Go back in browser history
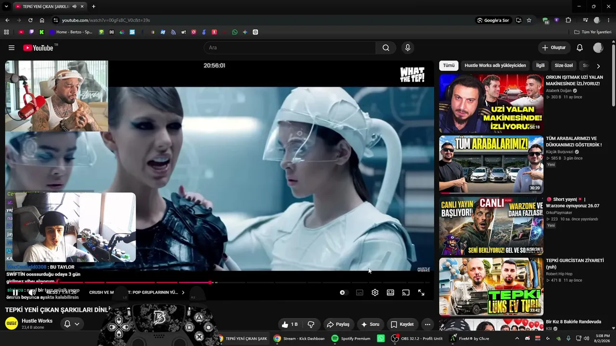The image size is (616, 346). click(7, 20)
